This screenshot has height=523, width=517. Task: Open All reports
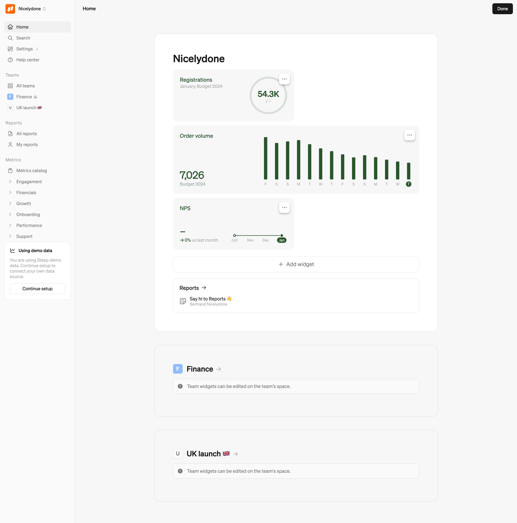tap(27, 134)
